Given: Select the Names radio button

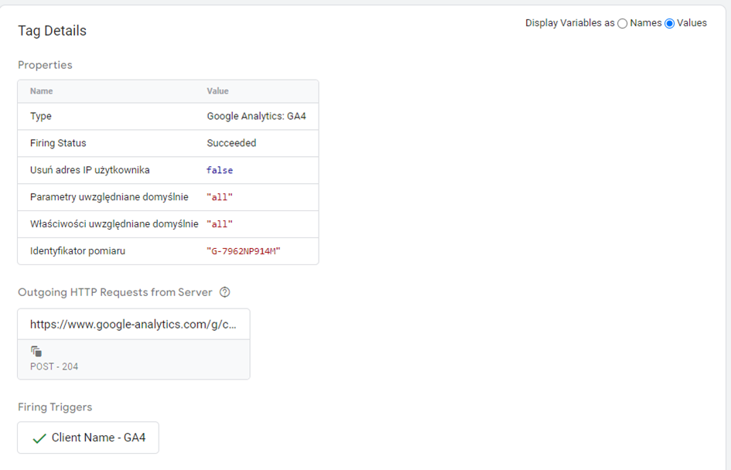Looking at the screenshot, I should click(623, 23).
